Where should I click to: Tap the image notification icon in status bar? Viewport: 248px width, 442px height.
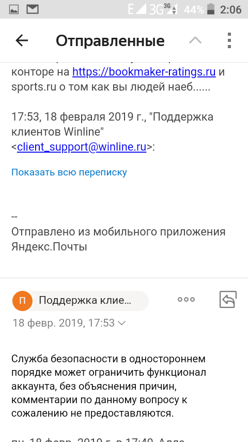point(14,10)
